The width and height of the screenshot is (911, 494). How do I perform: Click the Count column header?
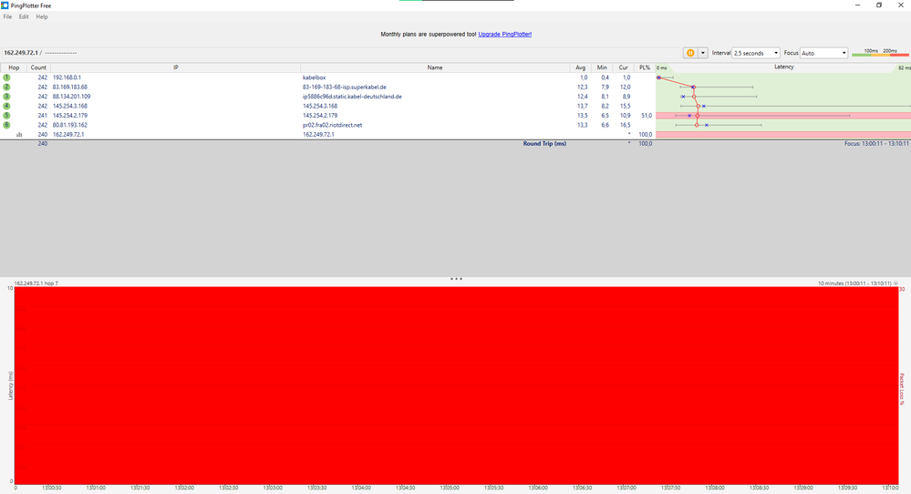[x=38, y=67]
